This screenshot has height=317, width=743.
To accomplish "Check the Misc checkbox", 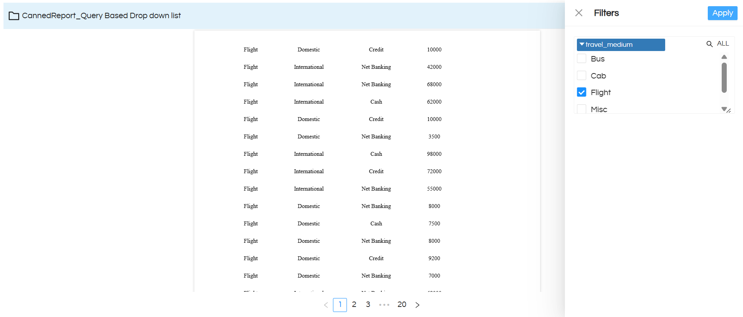I will pos(581,109).
